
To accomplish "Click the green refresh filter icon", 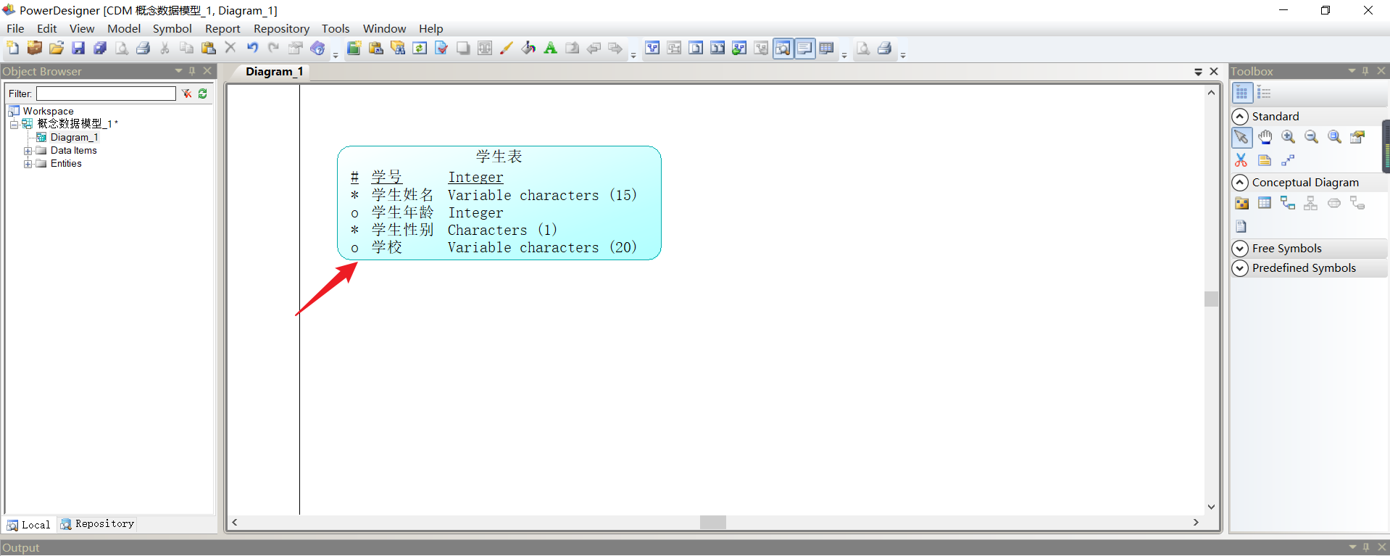I will (203, 94).
